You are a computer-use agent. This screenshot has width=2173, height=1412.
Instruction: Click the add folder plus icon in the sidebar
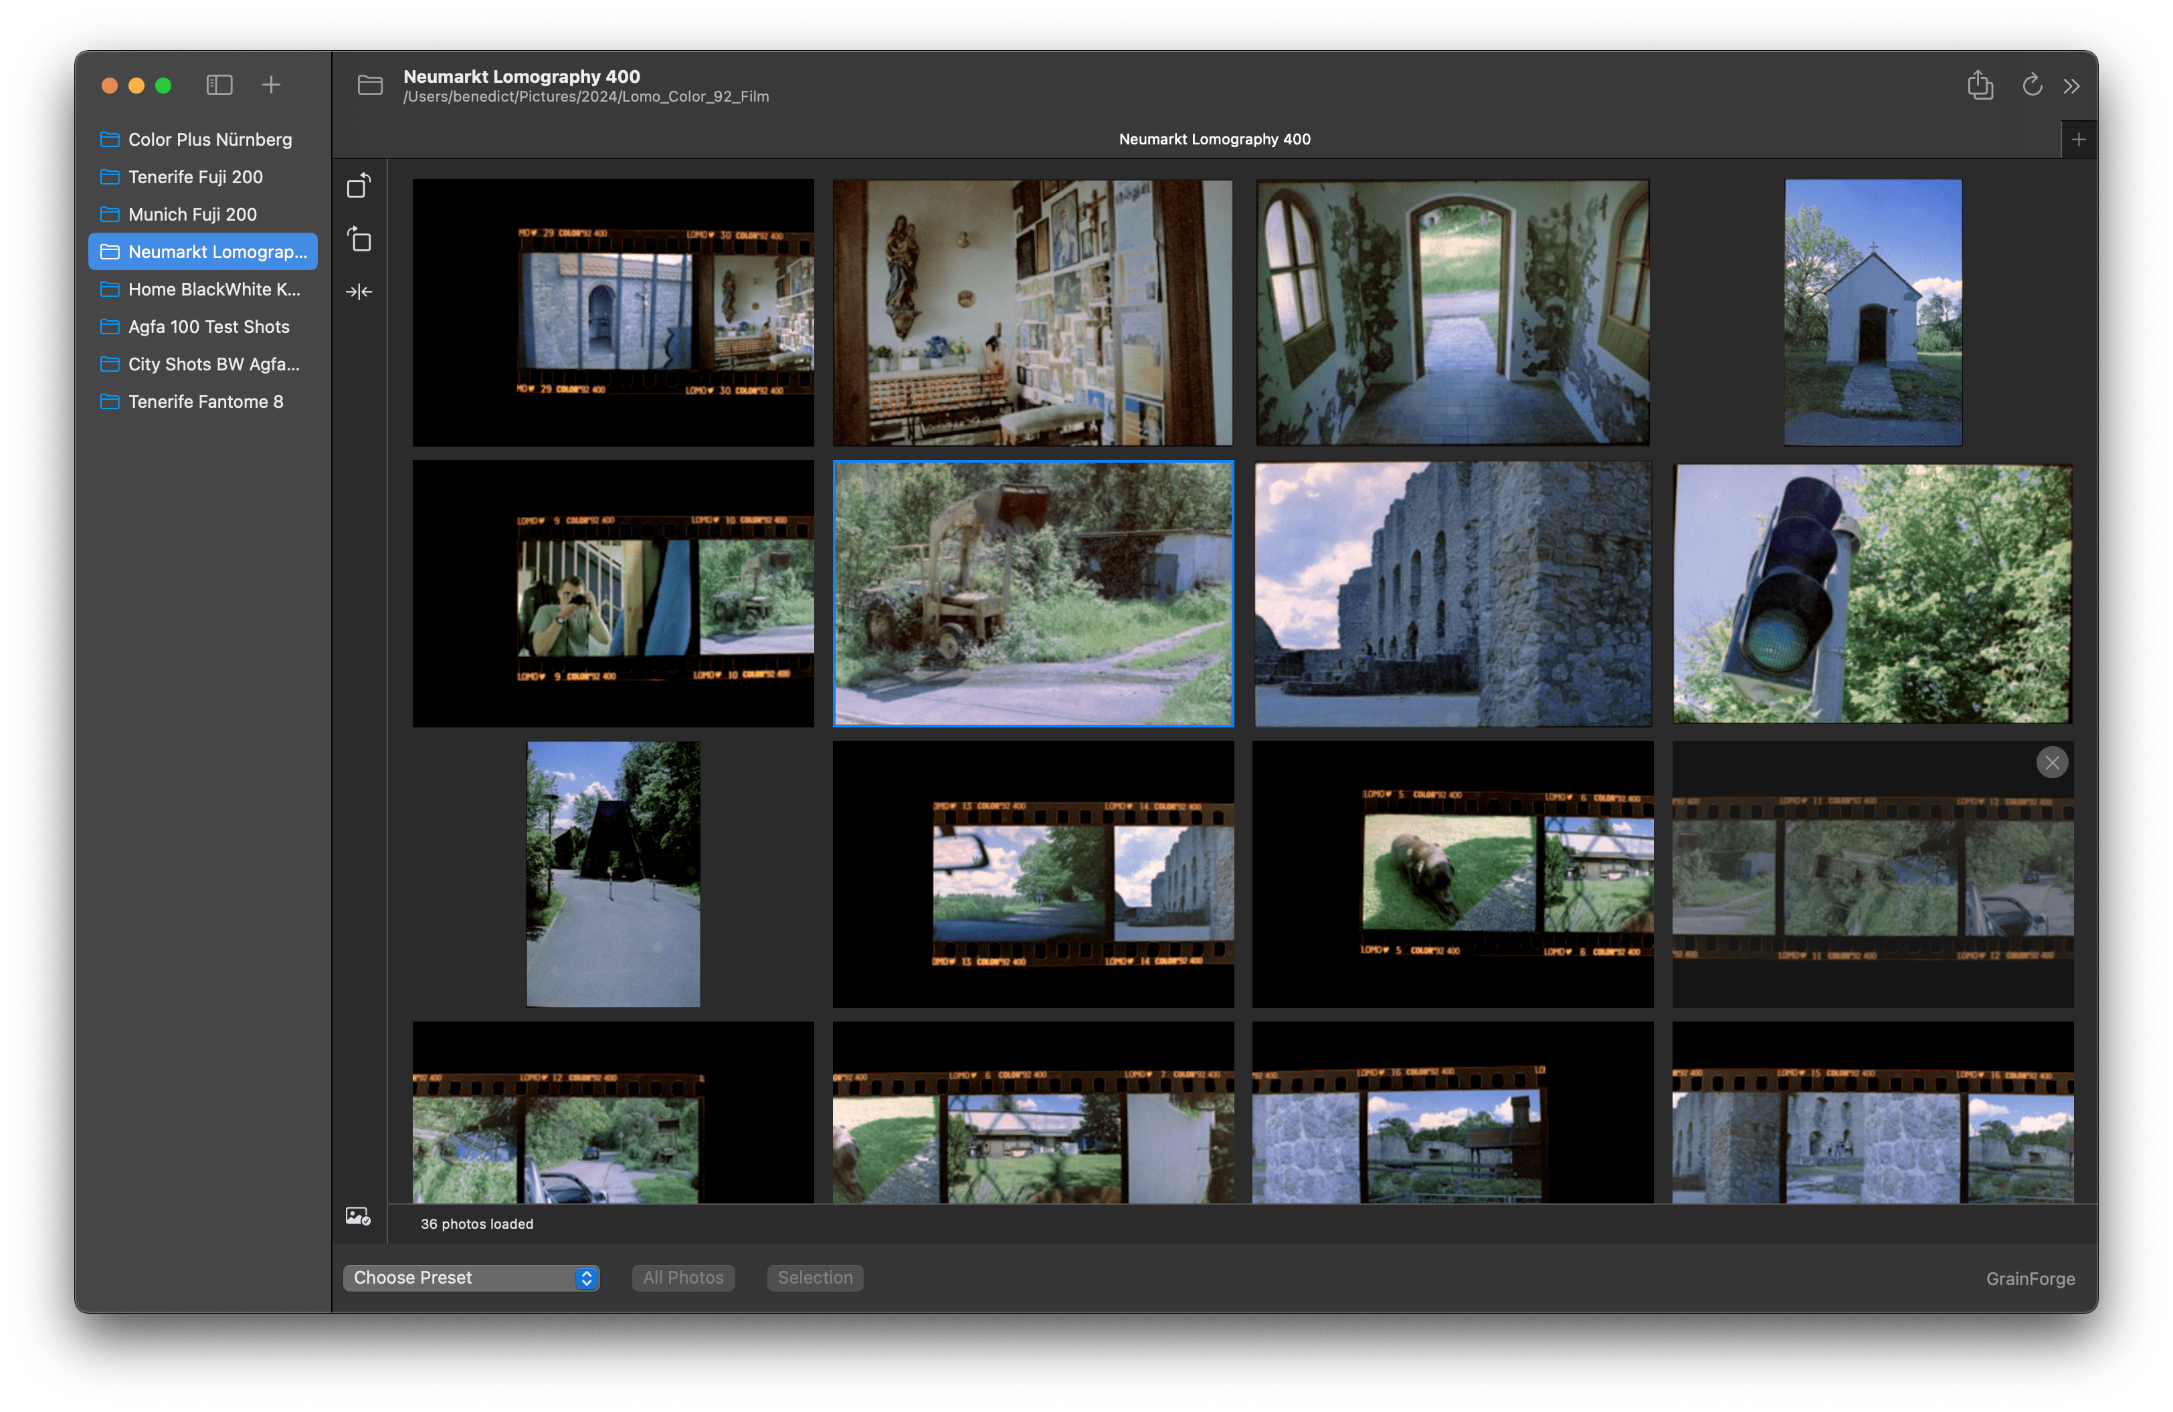click(270, 85)
